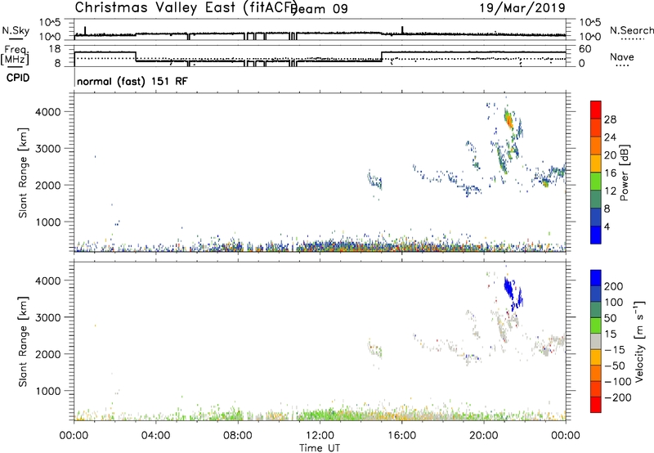Click the "-100" label on the velocity scale
Image resolution: width=654 pixels, height=453 pixels.
click(618, 382)
